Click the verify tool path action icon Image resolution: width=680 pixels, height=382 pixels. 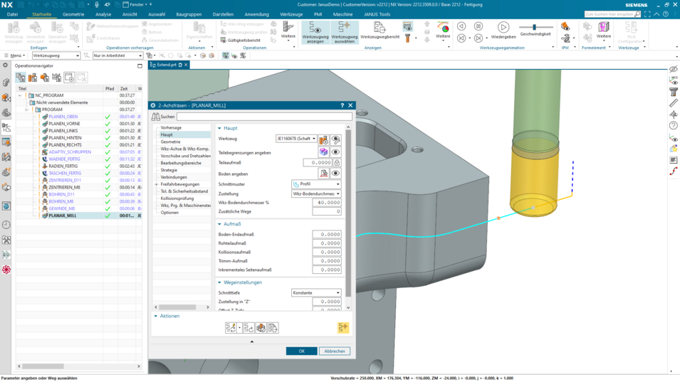coord(261,328)
